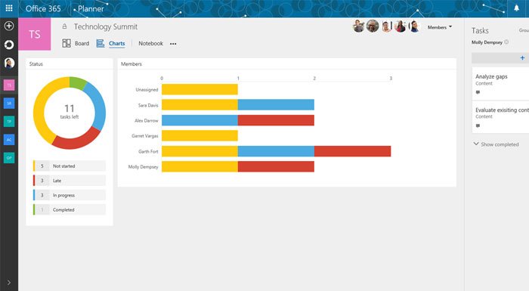Switch to the Charts view
This screenshot has height=291, width=529.
pos(116,44)
